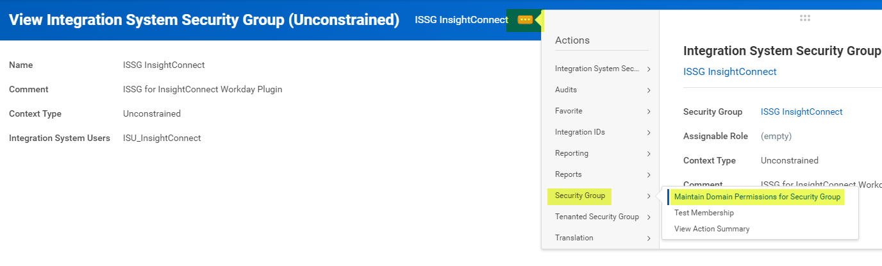Expand the Translation submenu chevron
The width and height of the screenshot is (882, 266).
click(x=649, y=238)
